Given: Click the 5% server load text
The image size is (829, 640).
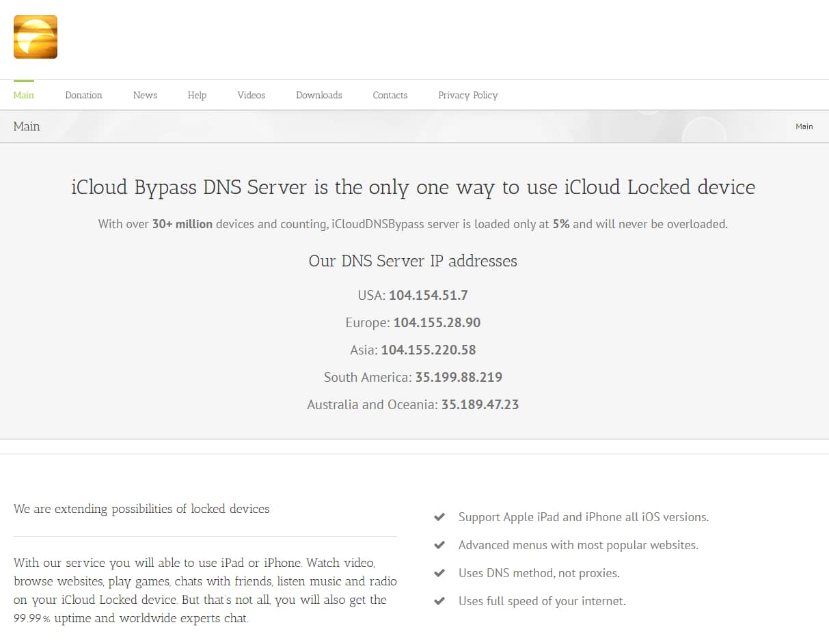Looking at the screenshot, I should click(561, 224).
